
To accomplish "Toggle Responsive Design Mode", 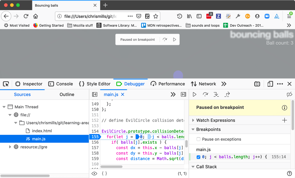I will [x=270, y=84].
